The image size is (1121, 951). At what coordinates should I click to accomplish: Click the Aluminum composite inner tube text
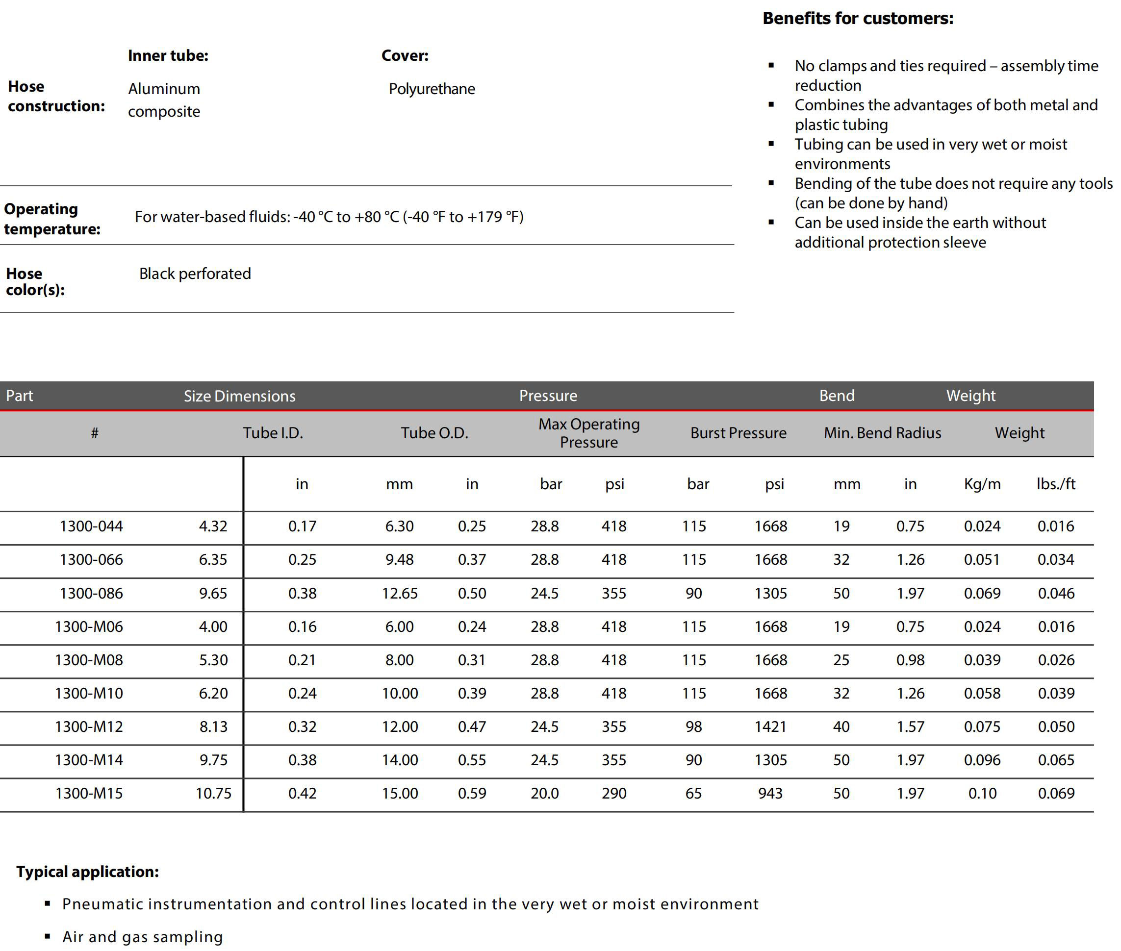click(x=164, y=100)
